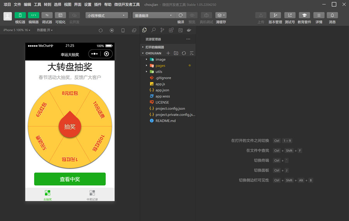Open the 微信开发者工具 menu
Image resolution: width=349 pixels, height=221 pixels.
[x=127, y=4]
